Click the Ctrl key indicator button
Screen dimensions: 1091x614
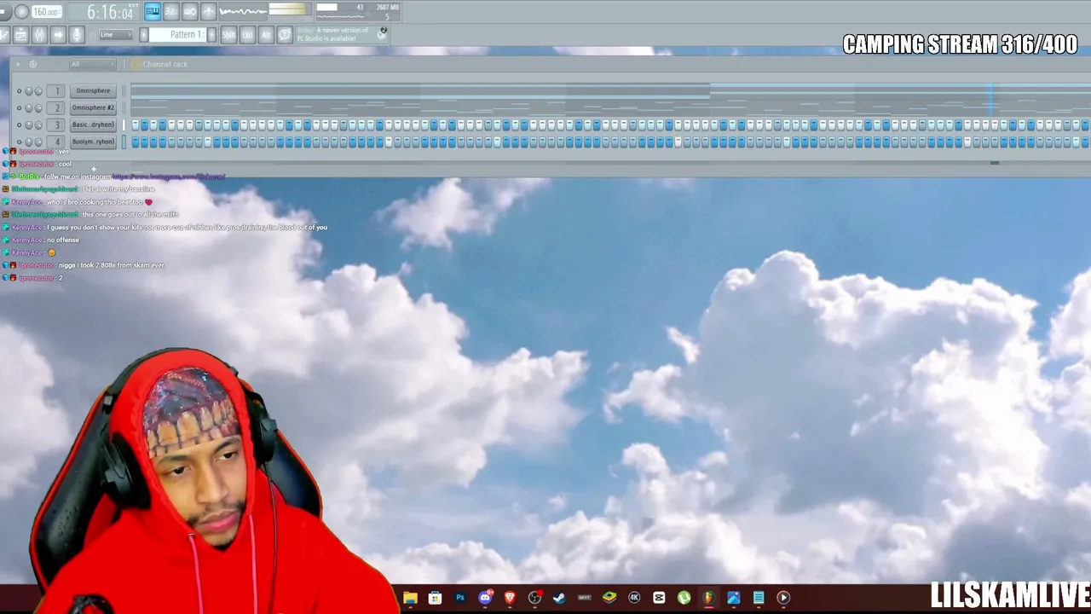coord(247,35)
